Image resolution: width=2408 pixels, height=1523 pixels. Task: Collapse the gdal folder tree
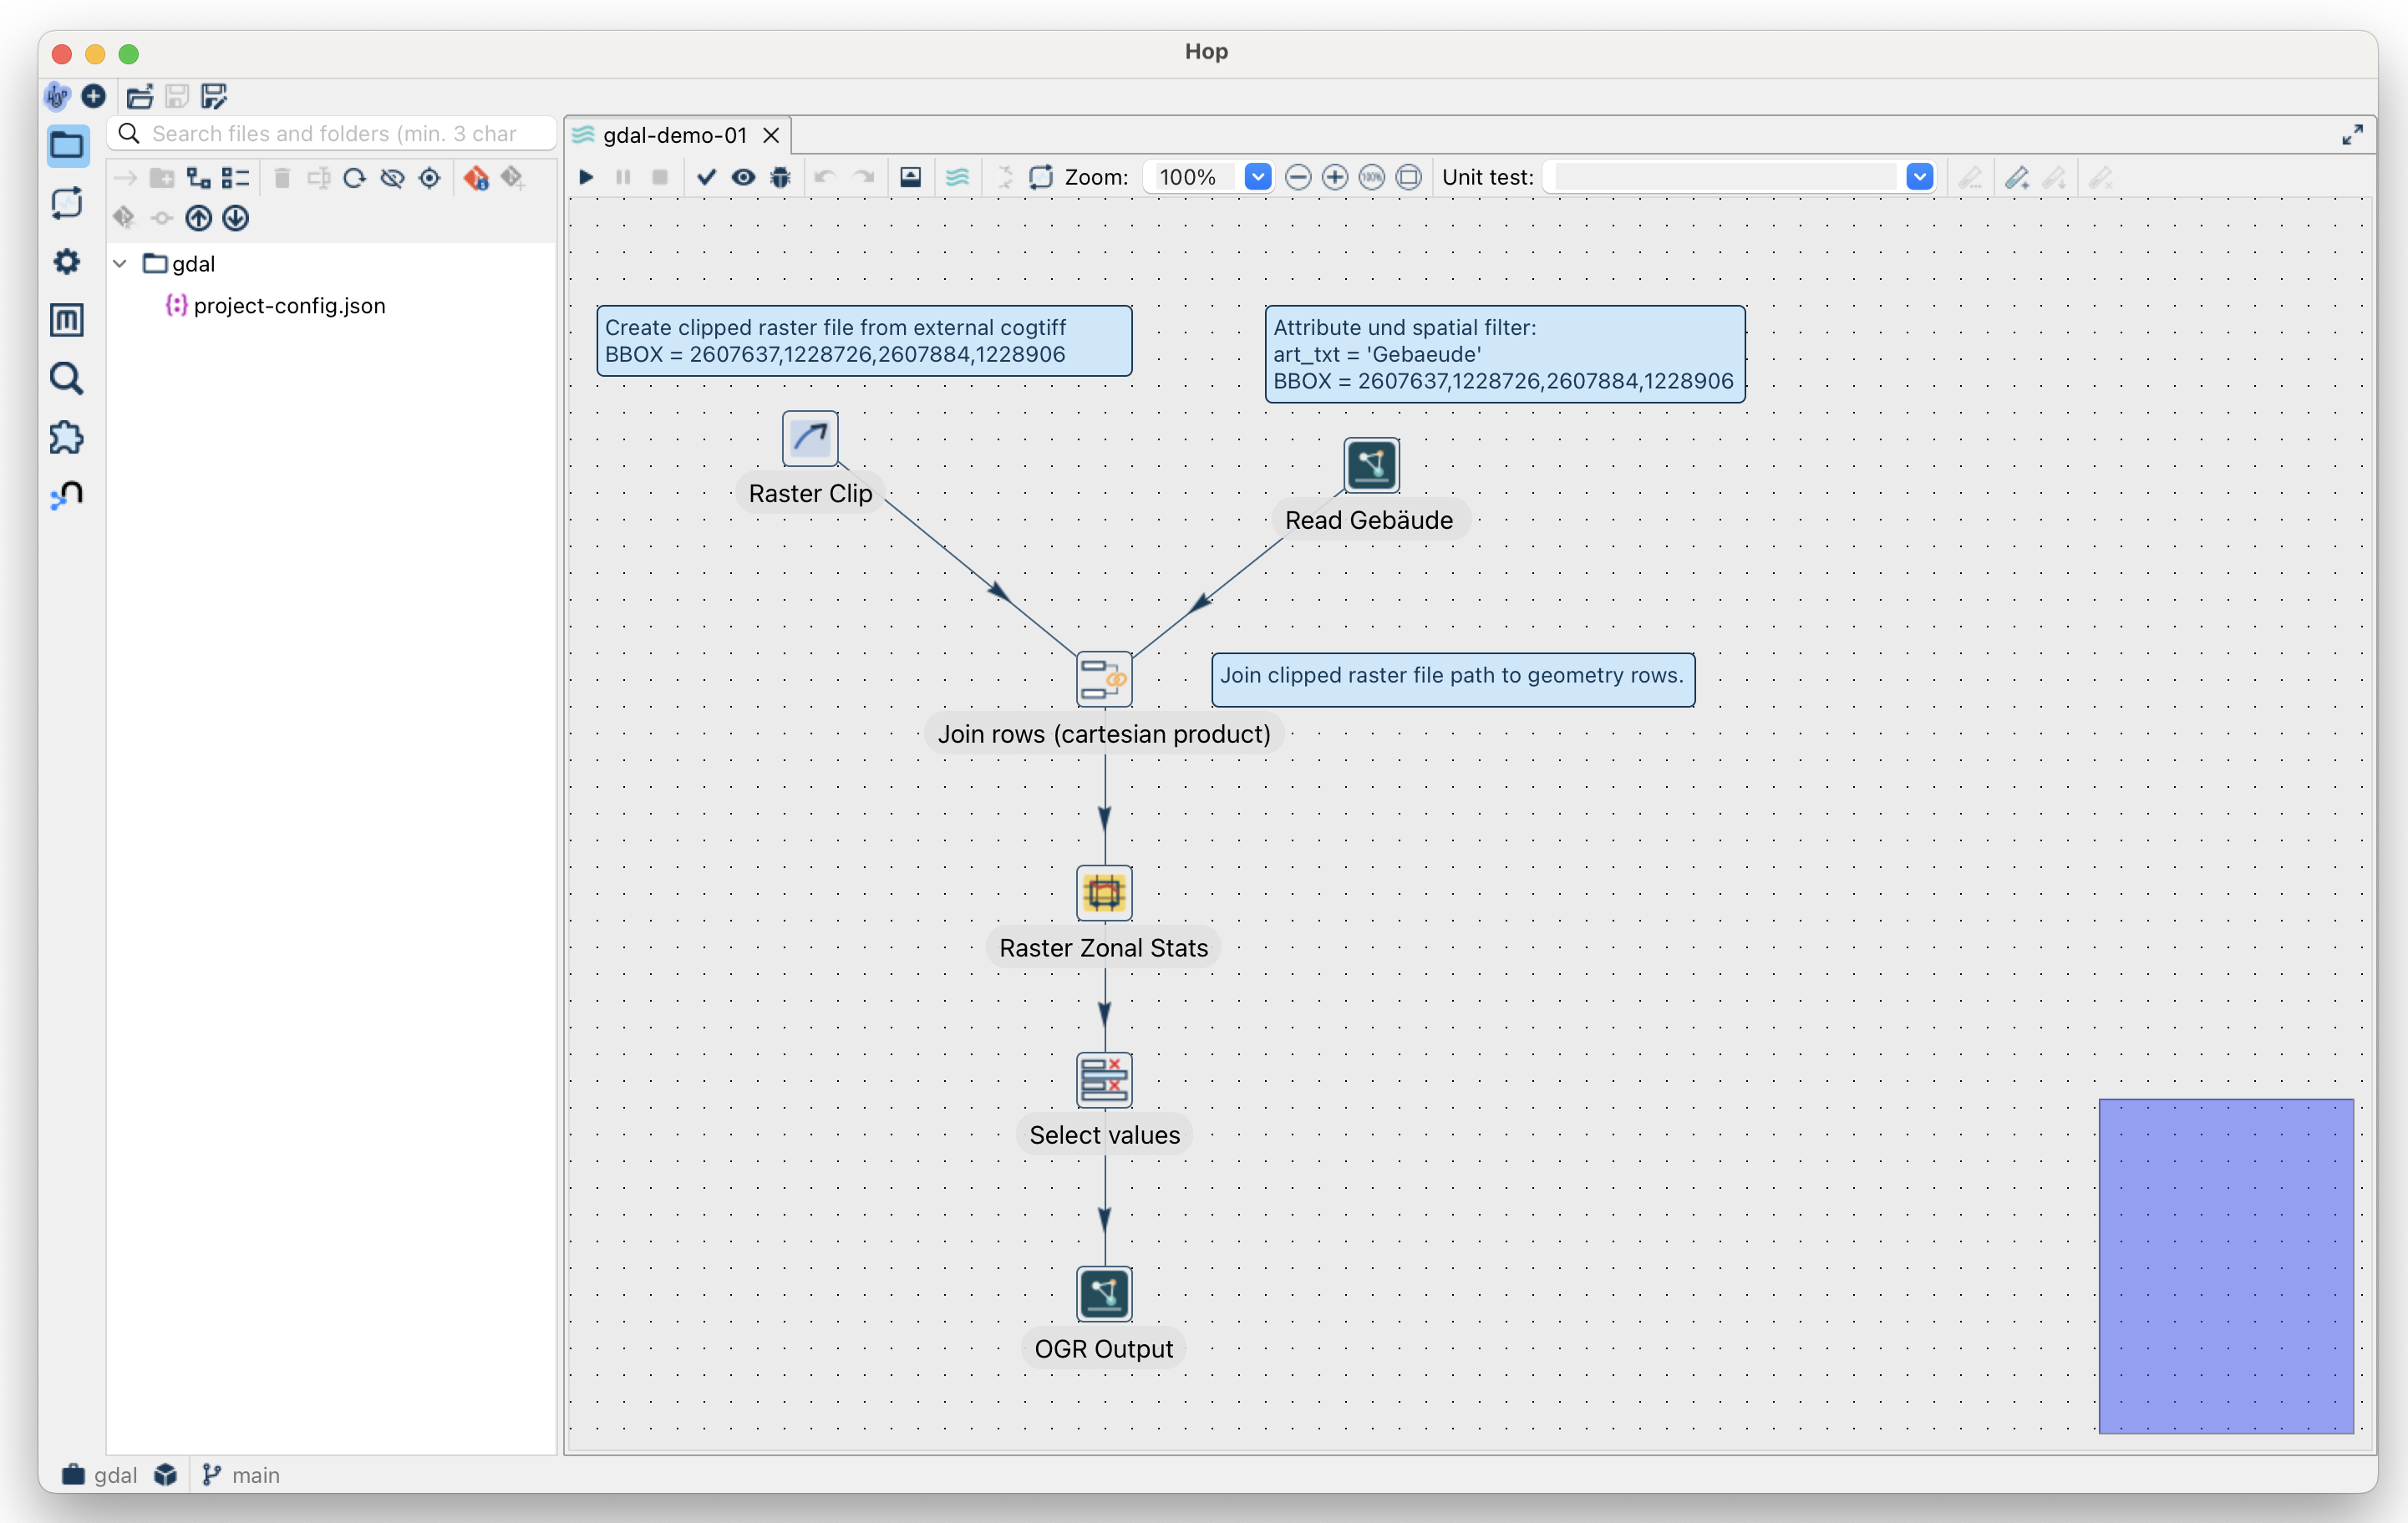120,264
